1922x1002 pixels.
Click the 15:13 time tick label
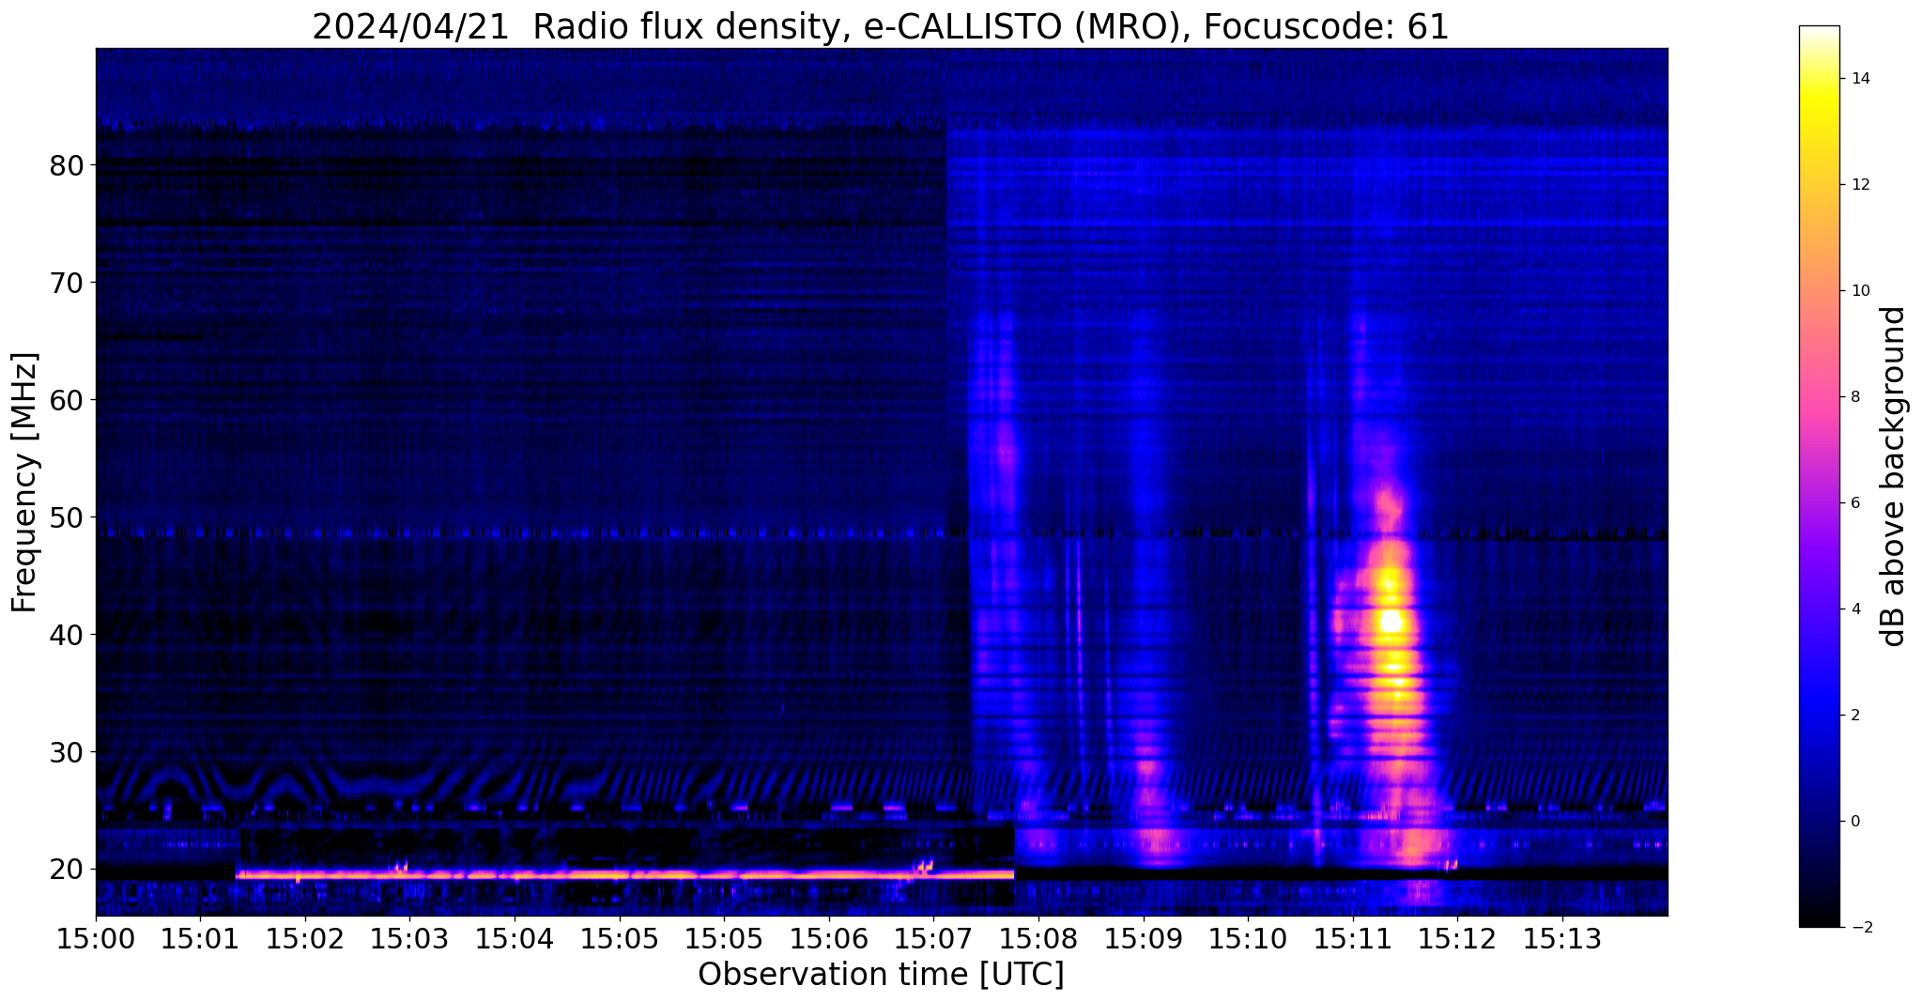point(1562,939)
